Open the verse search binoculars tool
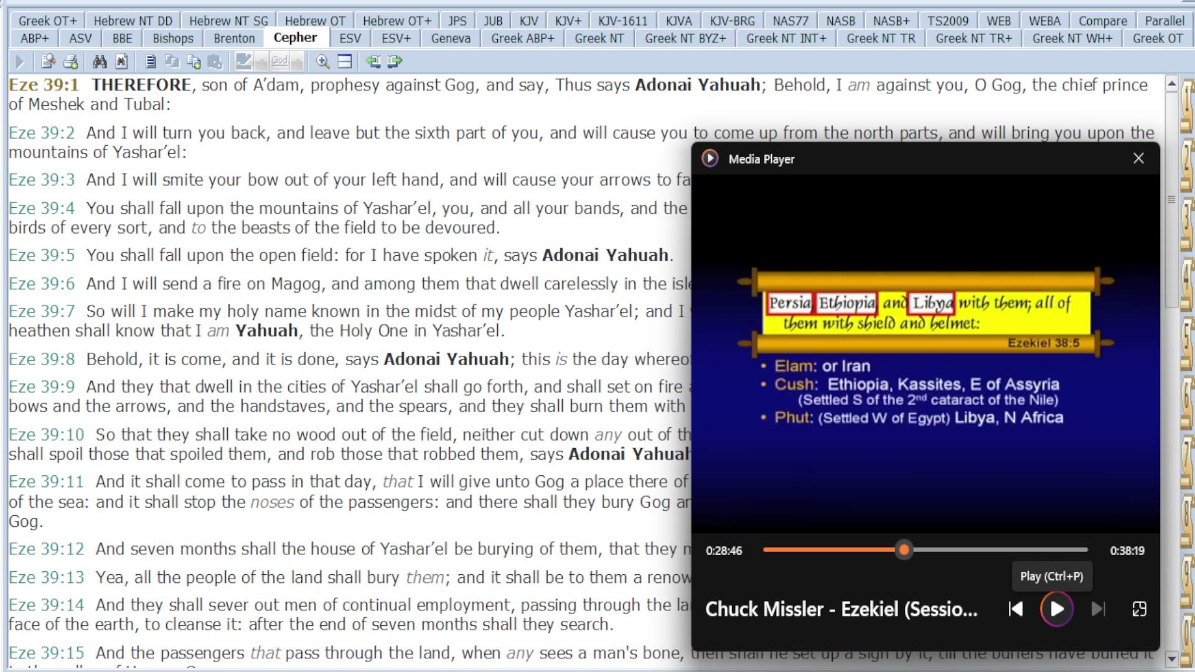The height and width of the screenshot is (672, 1195). click(x=99, y=61)
